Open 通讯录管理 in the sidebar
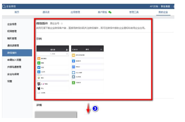This screenshot has height=122, width=185. click(x=13, y=46)
